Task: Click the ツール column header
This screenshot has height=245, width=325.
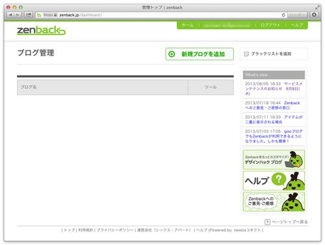Action: 211,87
